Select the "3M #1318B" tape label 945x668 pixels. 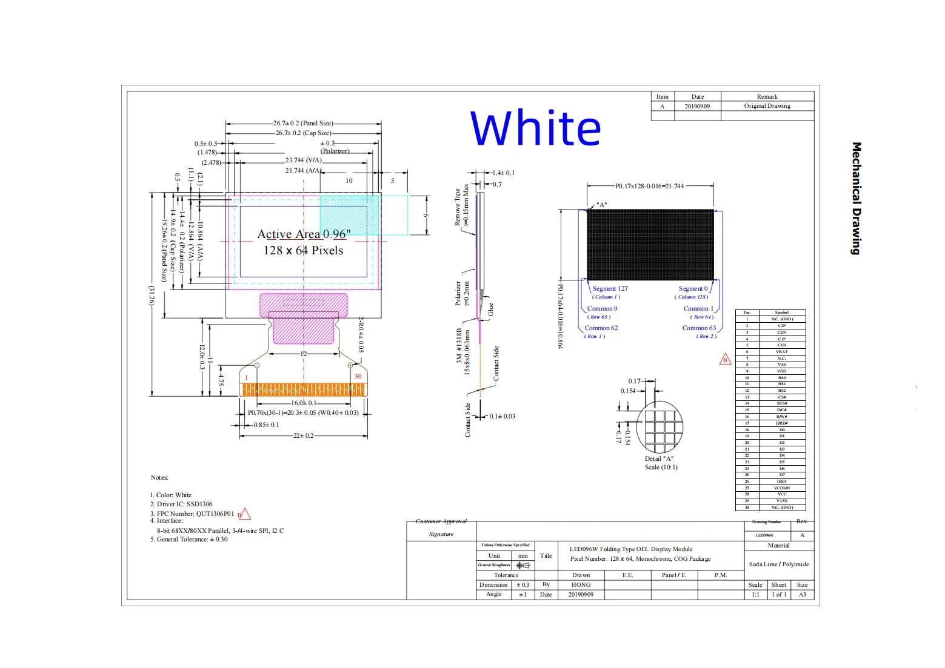[459, 346]
